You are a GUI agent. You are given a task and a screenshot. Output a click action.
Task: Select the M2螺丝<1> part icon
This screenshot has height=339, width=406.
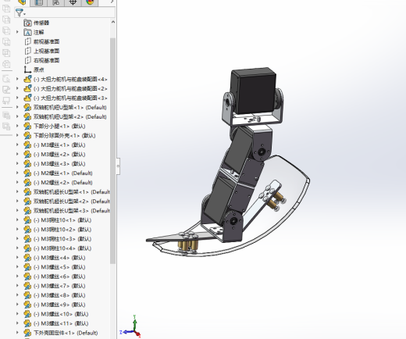[27, 173]
